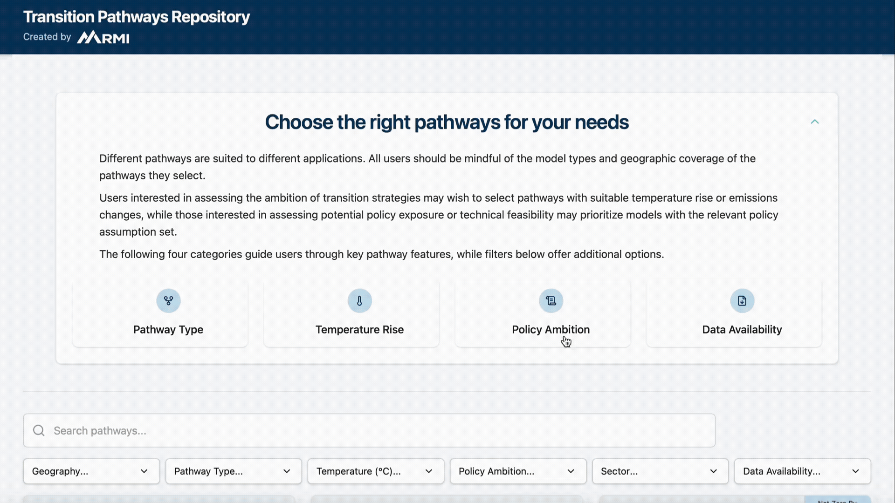Select the Temperature Rise category label
This screenshot has height=503, width=895.
click(x=359, y=330)
